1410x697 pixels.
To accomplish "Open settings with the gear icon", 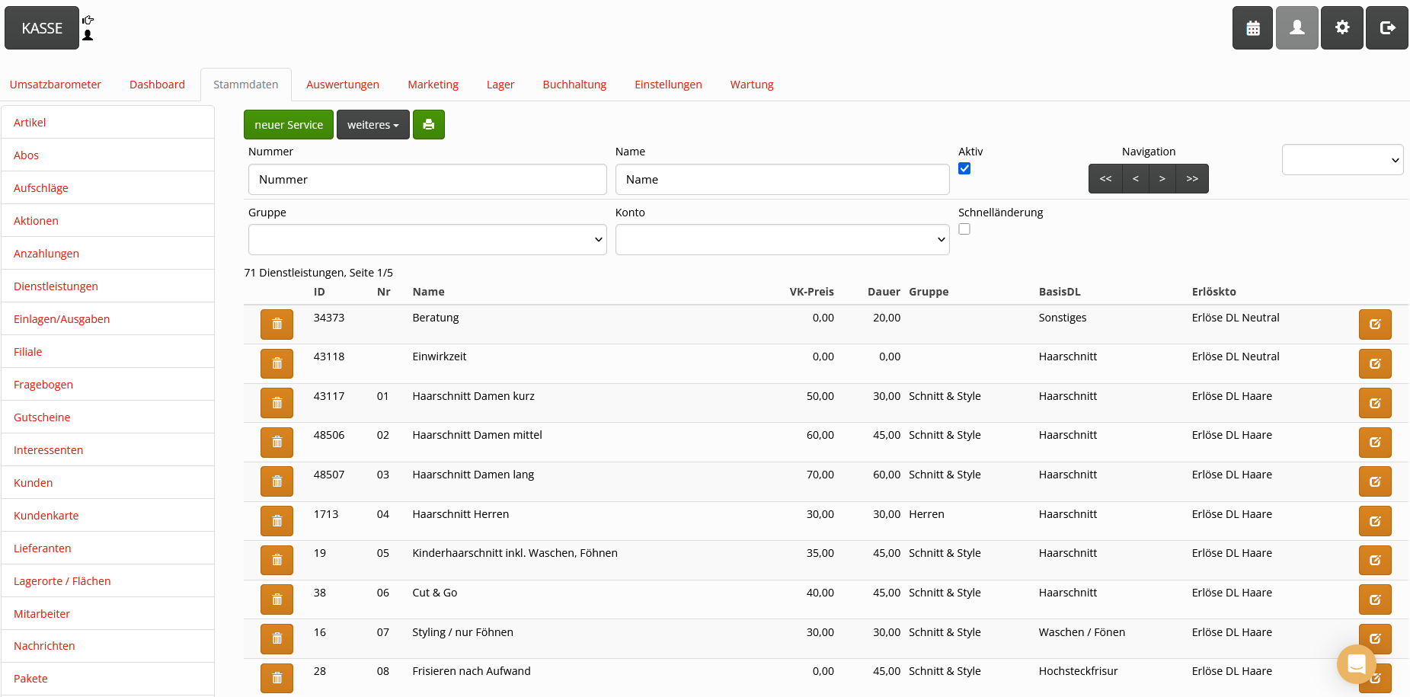I will pos(1341,28).
